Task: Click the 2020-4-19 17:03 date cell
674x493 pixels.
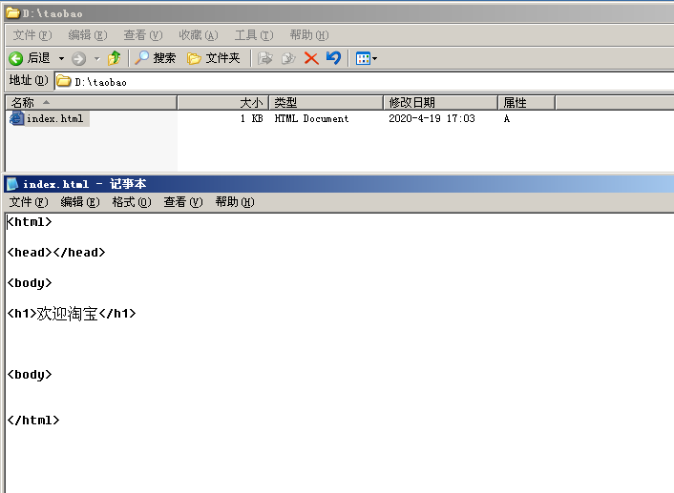Action: click(x=432, y=118)
